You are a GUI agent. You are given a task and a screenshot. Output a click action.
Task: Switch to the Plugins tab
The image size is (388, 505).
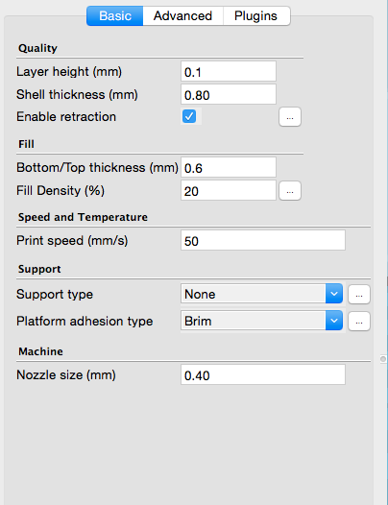[x=255, y=15]
